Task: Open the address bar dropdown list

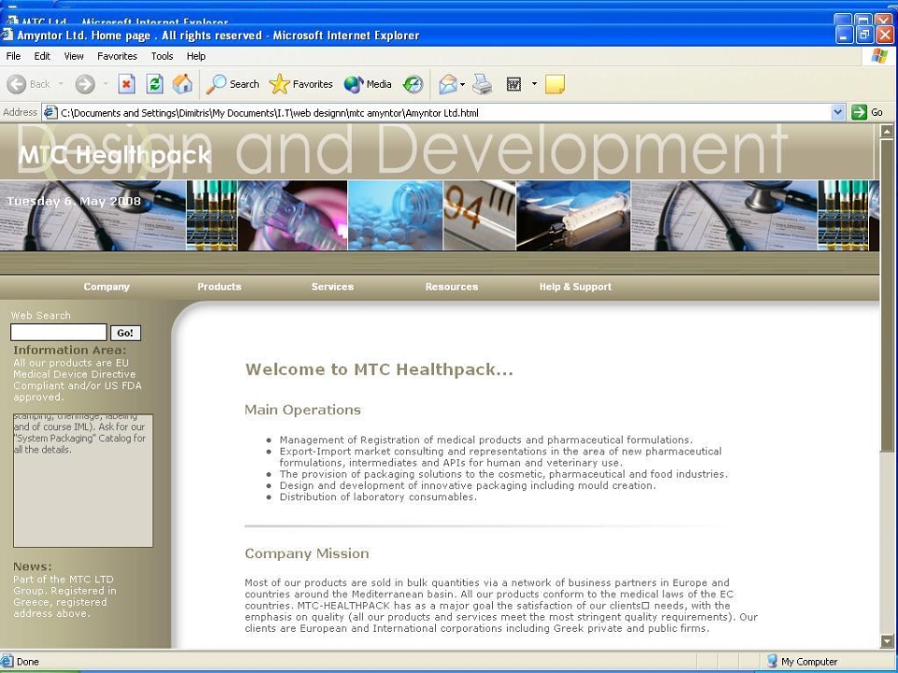Action: [838, 112]
